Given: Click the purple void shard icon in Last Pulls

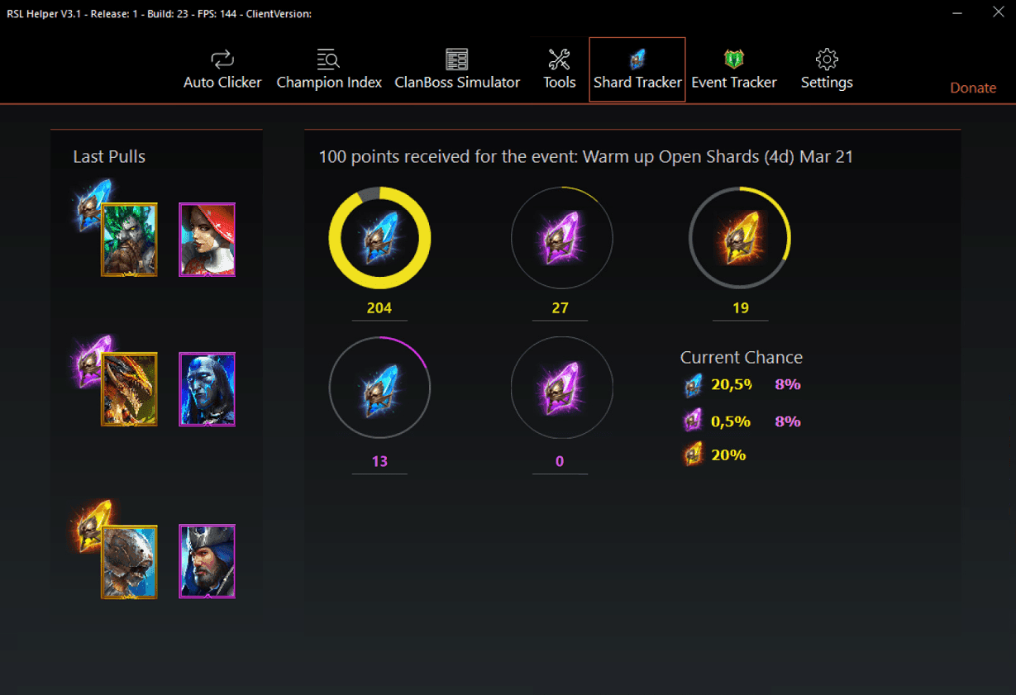Looking at the screenshot, I should coord(93,357).
